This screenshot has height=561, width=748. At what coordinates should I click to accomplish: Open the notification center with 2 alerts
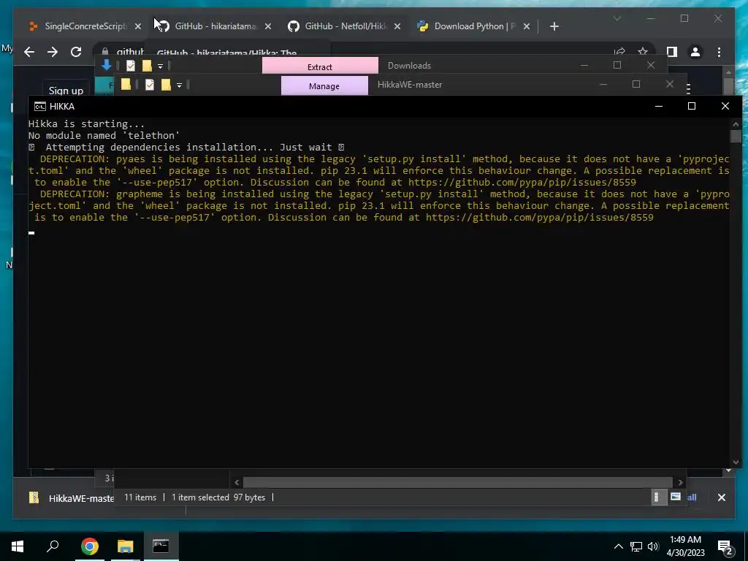(x=725, y=546)
